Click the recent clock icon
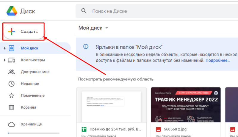The image size is (238, 137). click(x=12, y=84)
